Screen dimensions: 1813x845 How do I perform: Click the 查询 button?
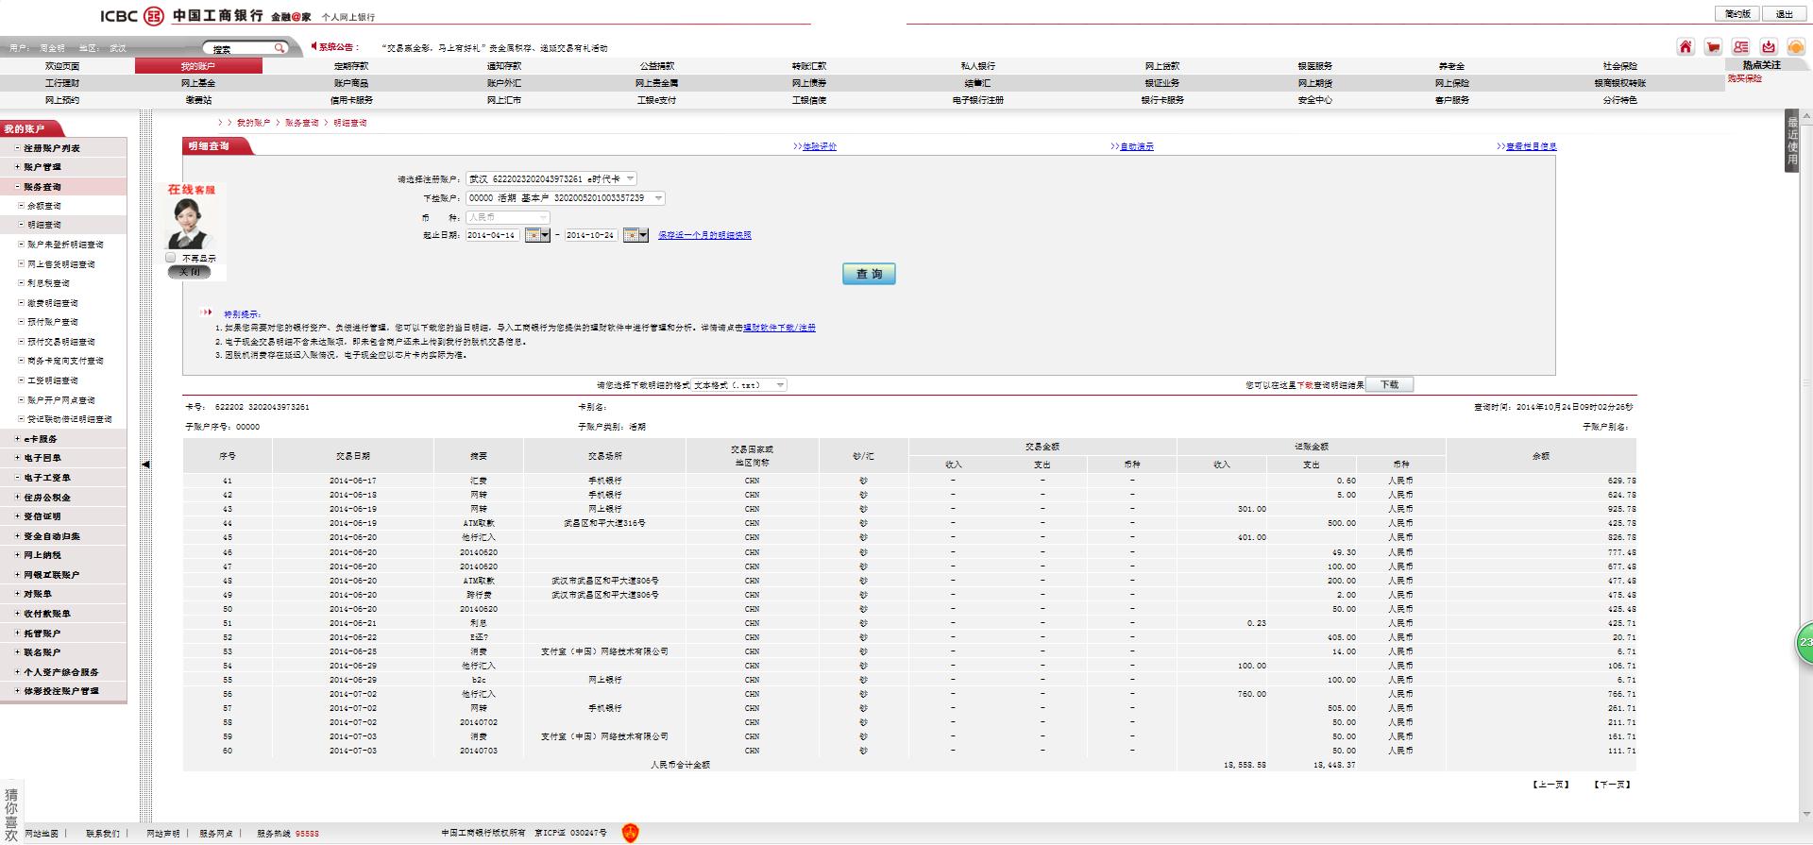[x=869, y=274]
